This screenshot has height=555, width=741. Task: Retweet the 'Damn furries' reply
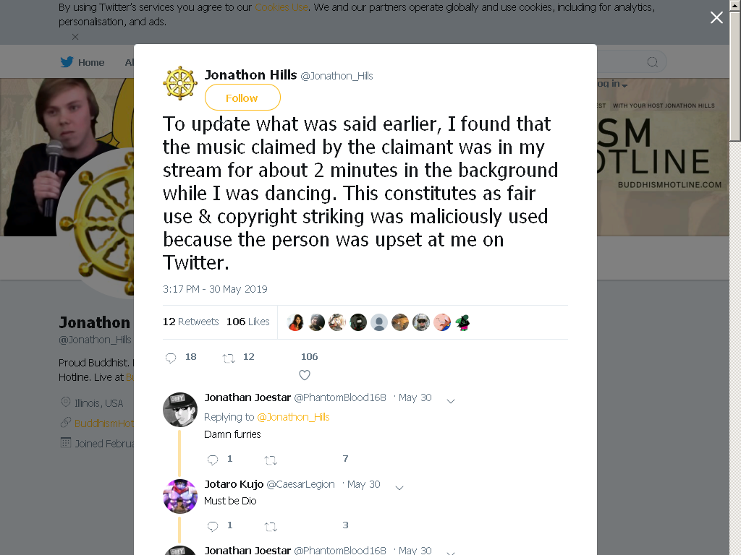point(271,460)
